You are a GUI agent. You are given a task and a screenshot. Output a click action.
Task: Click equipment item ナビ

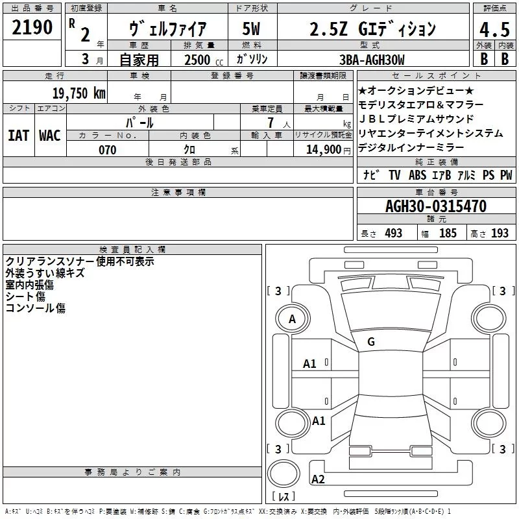click(x=370, y=175)
